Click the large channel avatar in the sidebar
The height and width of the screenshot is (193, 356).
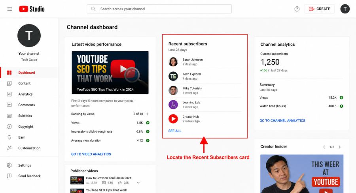[x=29, y=36]
